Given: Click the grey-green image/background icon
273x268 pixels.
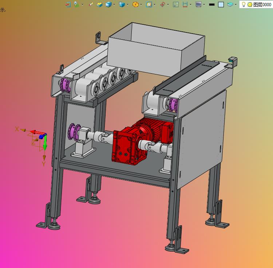Looking at the screenshot, I should click(x=176, y=4).
